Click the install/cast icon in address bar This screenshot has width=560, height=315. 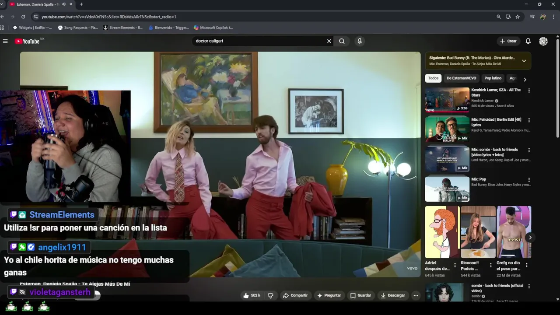(x=508, y=17)
